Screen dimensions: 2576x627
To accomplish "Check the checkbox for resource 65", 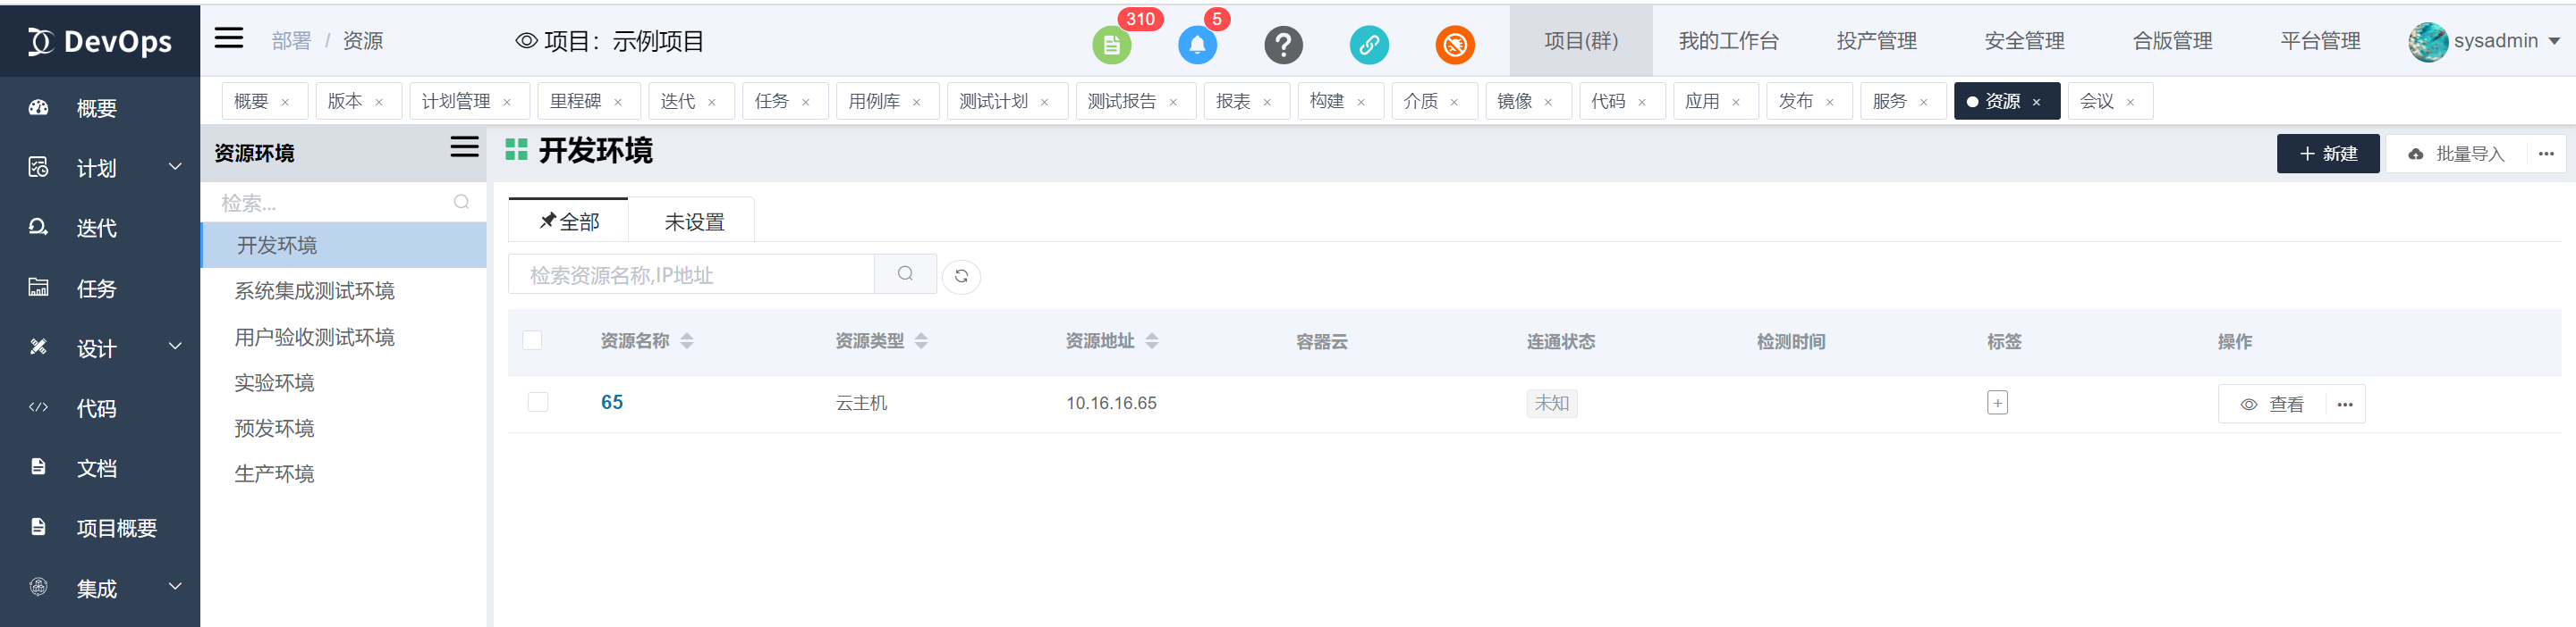I will [x=538, y=402].
